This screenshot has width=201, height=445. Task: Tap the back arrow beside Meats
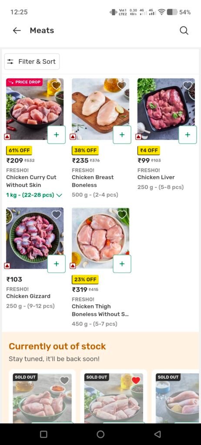tap(17, 30)
